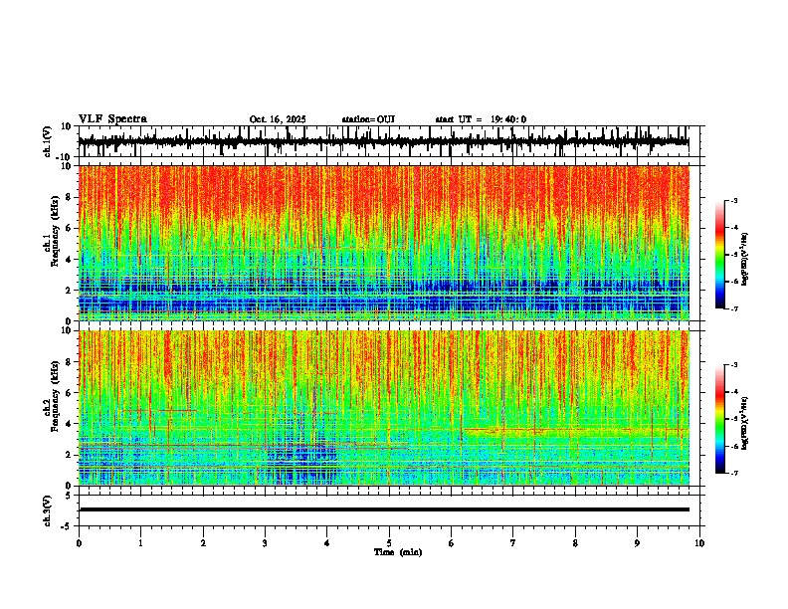This screenshot has height=609, width=788.
Task: Click the '8' minute tick on time axis
Action: coord(575,543)
